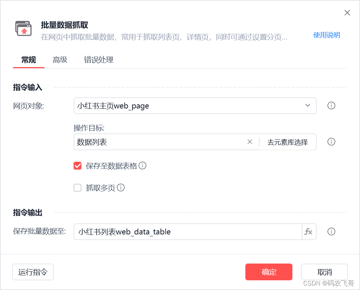The width and height of the screenshot is (360, 290).
Task: Switch to the 常规 tab
Action: coord(29,60)
